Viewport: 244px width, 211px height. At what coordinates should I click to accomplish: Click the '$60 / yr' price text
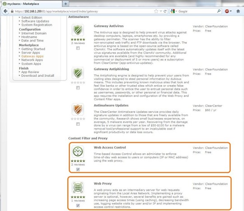pyautogui.click(x=211, y=110)
